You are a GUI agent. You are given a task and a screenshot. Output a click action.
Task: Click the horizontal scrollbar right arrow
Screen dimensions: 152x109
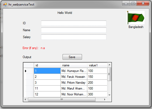(105, 99)
